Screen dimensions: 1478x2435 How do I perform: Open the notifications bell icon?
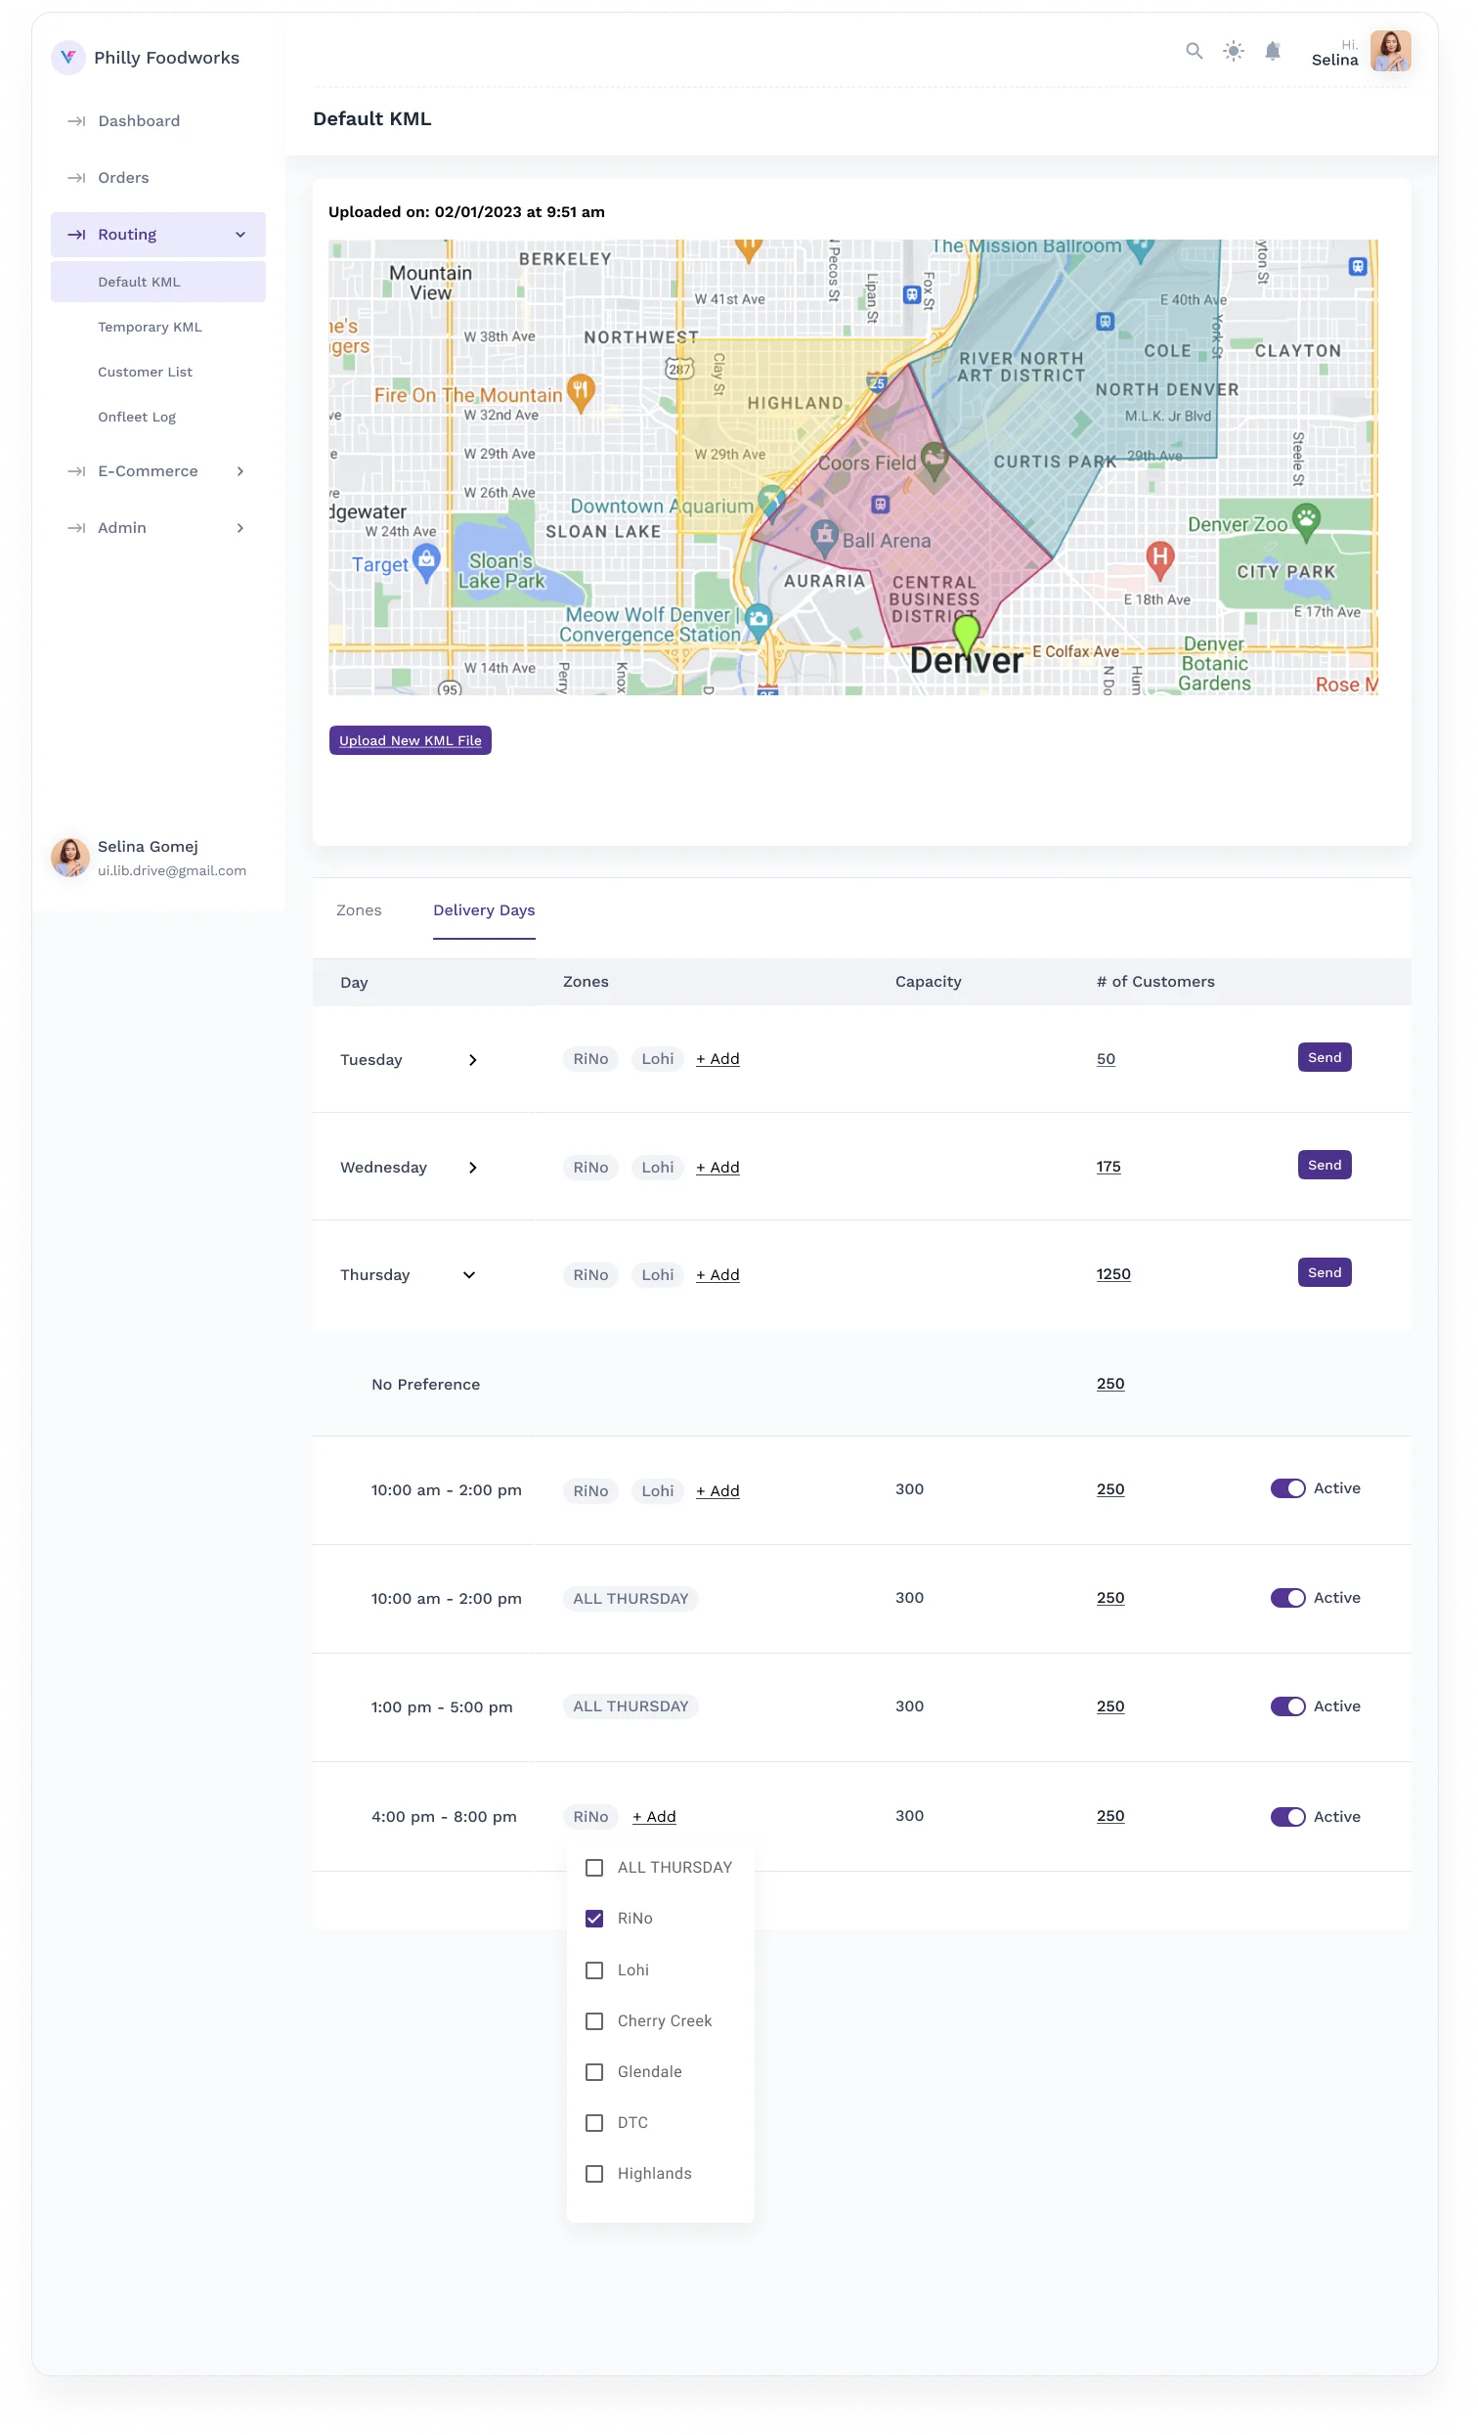(x=1273, y=52)
